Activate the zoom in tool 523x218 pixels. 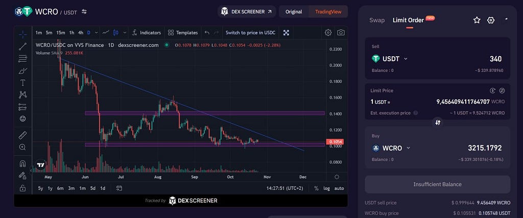[x=22, y=147]
